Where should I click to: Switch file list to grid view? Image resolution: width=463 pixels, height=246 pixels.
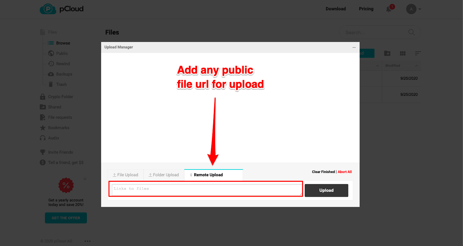(403, 53)
